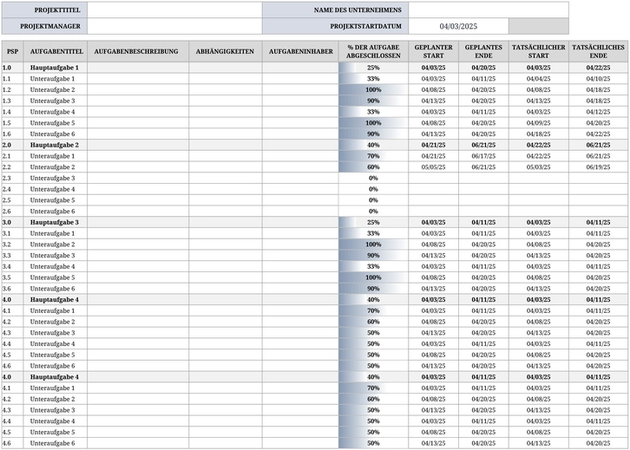Image resolution: width=630 pixels, height=450 pixels.
Task: Click the empty NAME DES UNTERNEHMENS field
Action: click(x=489, y=10)
